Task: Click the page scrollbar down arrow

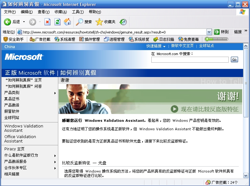Action: 246,176
